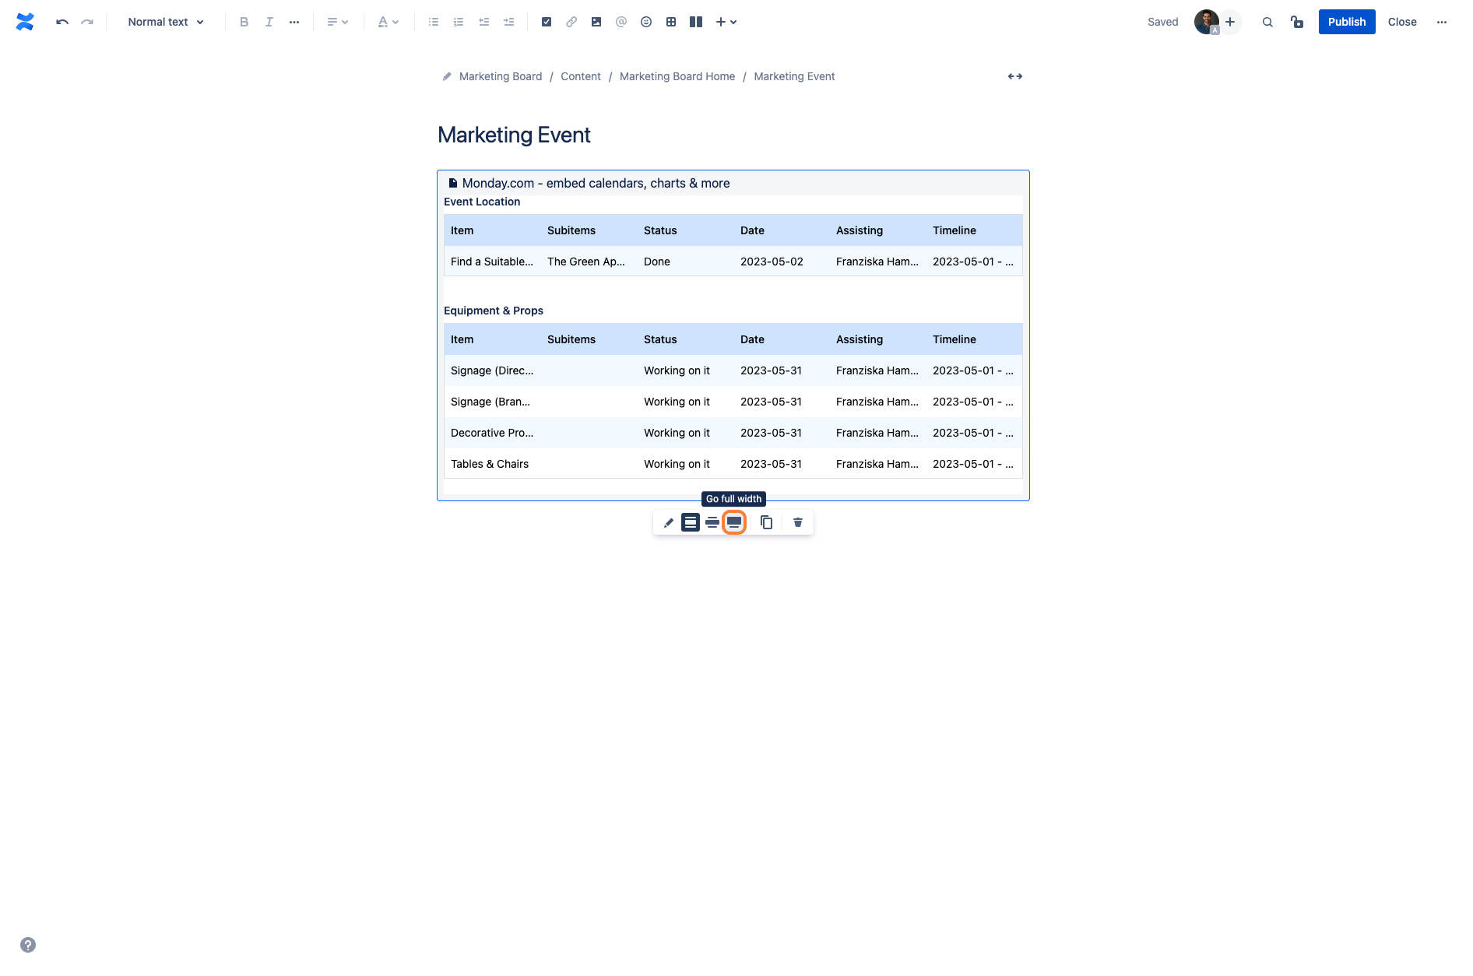The height and width of the screenshot is (976, 1473).
Task: Insert an action item checkbox
Action: pyautogui.click(x=546, y=22)
